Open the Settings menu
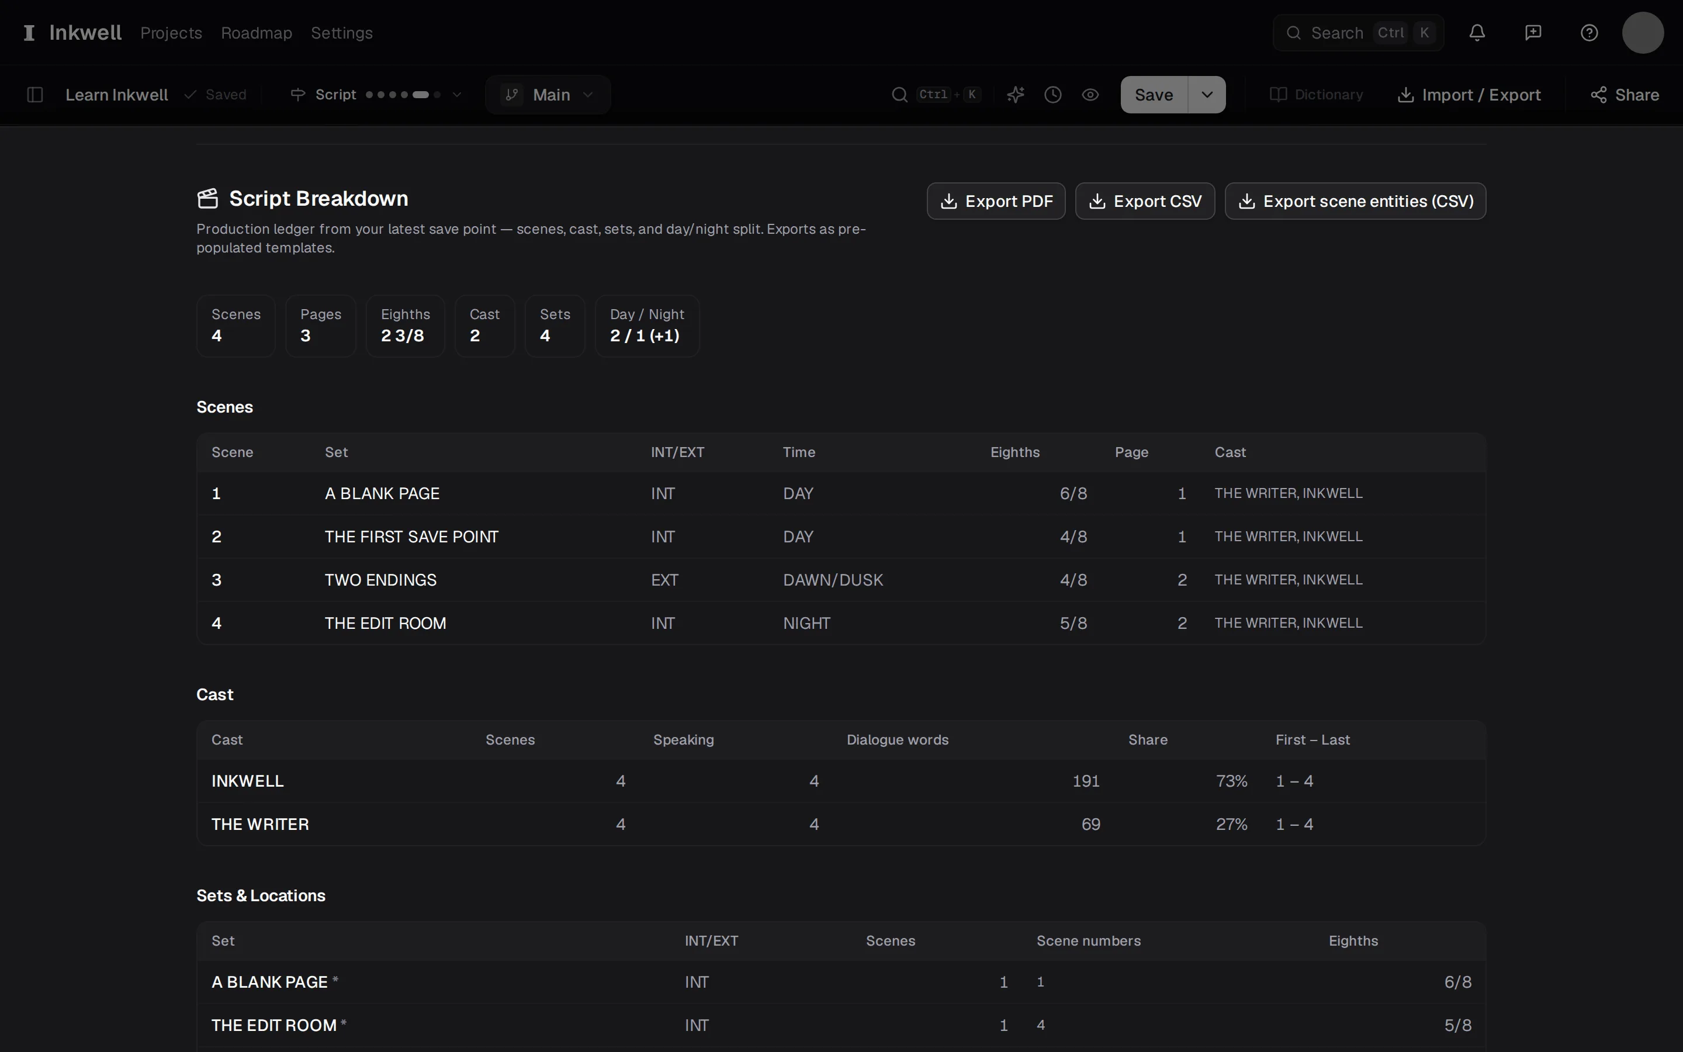Image resolution: width=1683 pixels, height=1052 pixels. 341,33
